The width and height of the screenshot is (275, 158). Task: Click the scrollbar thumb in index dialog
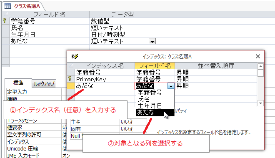(x=260, y=73)
